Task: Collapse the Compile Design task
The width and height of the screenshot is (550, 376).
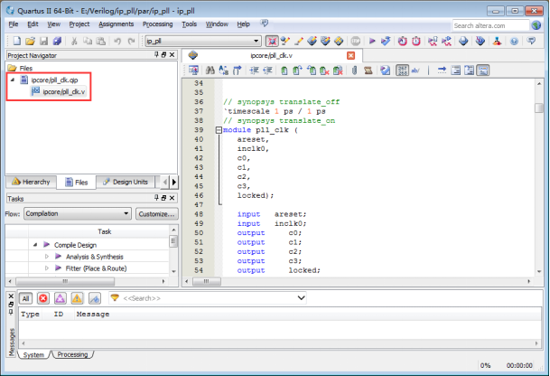Action: point(35,245)
